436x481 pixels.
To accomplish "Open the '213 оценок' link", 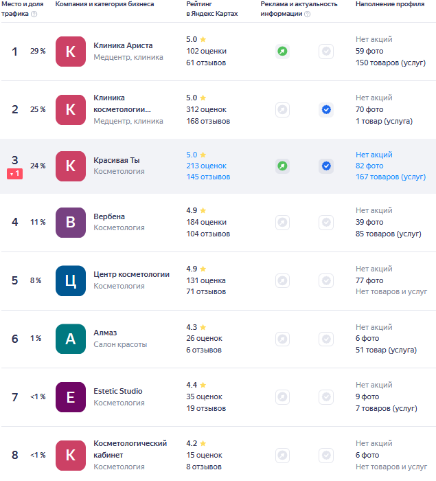I will (x=207, y=166).
